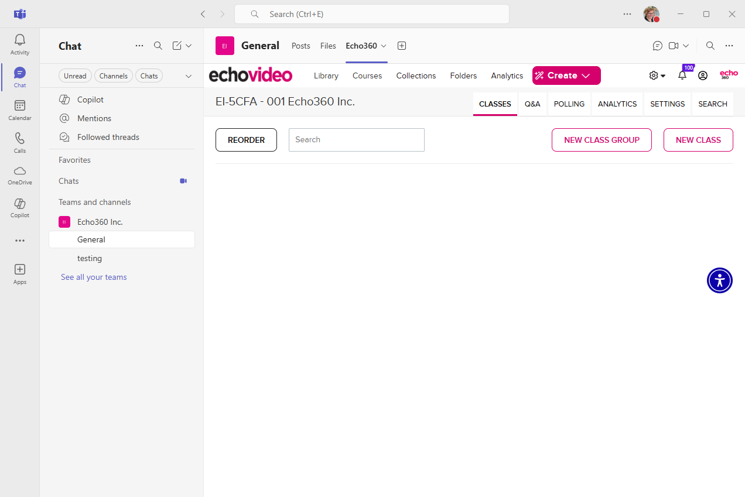Go forward with the navigation arrow
This screenshot has height=497, width=745.
222,14
